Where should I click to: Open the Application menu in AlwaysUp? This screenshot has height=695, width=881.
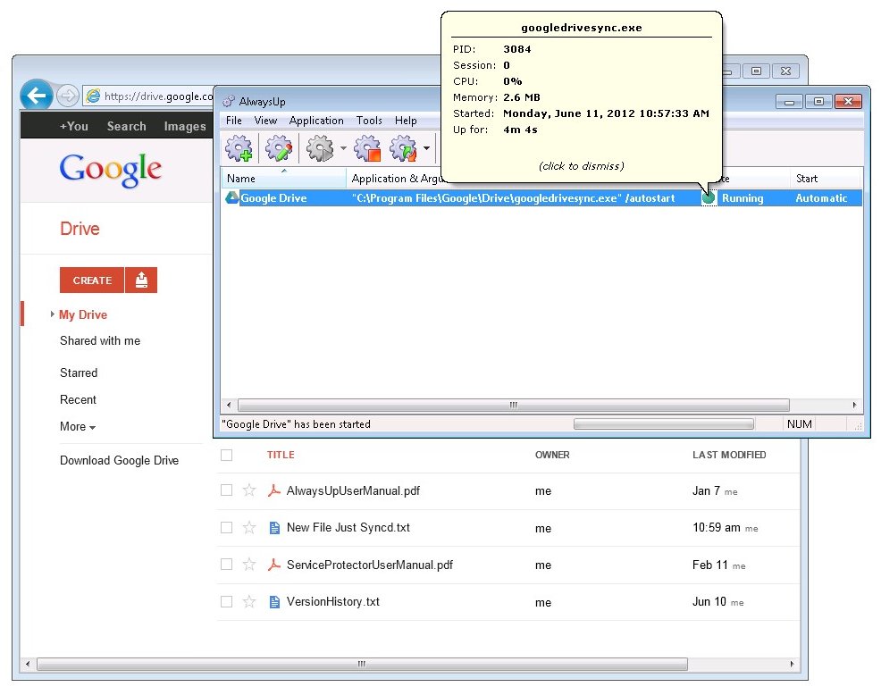tap(316, 121)
